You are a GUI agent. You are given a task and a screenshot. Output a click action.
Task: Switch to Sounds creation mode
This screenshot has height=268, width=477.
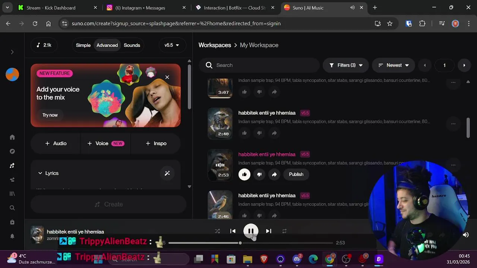(132, 45)
